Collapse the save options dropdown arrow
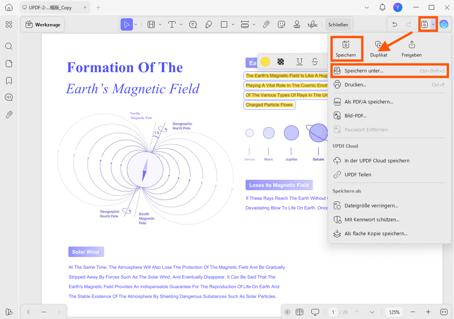Screen dimensions: 454x319 433,24
